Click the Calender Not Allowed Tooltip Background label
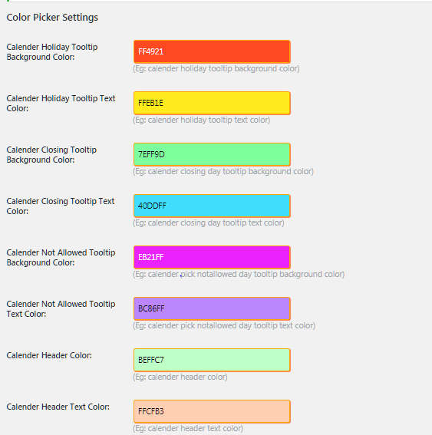Viewport: 432px width, 435px height. [x=61, y=258]
